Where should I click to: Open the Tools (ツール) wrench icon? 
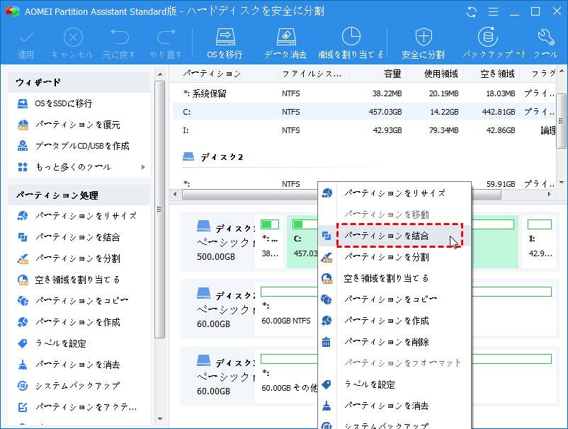[x=546, y=38]
